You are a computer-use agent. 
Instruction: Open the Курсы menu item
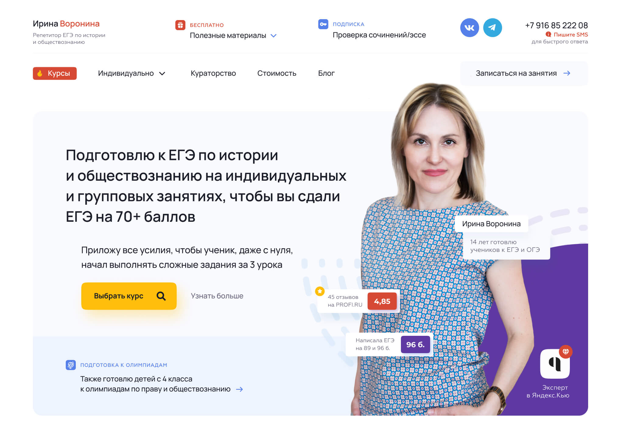(55, 73)
